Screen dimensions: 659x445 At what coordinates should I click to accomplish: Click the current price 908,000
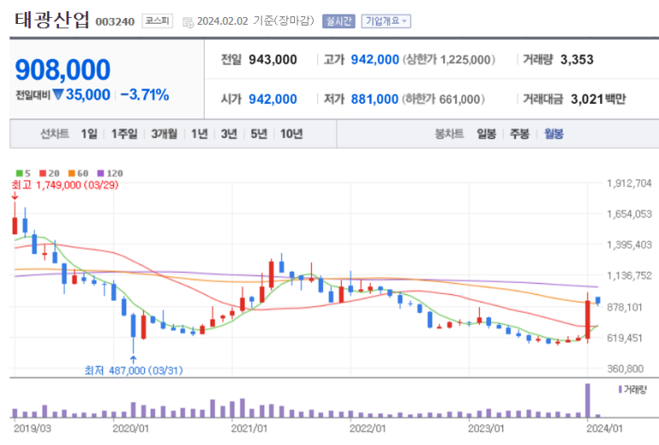tap(62, 69)
